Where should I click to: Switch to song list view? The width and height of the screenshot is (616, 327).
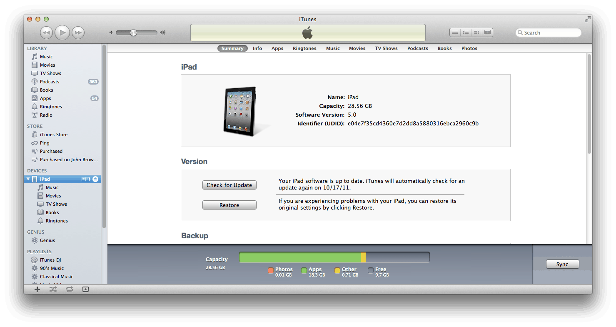[455, 32]
